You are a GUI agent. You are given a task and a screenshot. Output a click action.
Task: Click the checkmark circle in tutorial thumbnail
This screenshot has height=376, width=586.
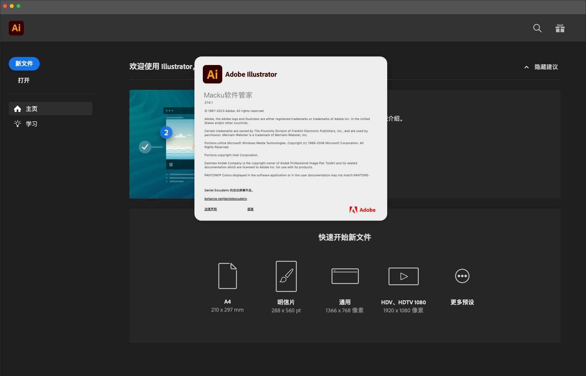coord(145,147)
